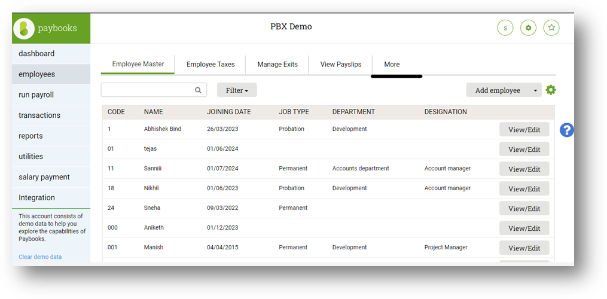Select the name Nikhil
Image resolution: width=607 pixels, height=299 pixels.
(151, 188)
